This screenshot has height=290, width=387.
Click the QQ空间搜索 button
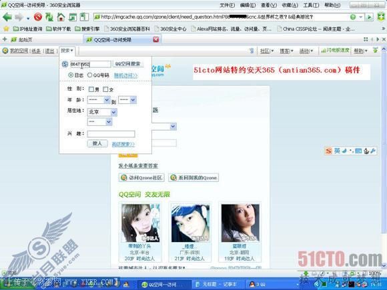click(128, 64)
